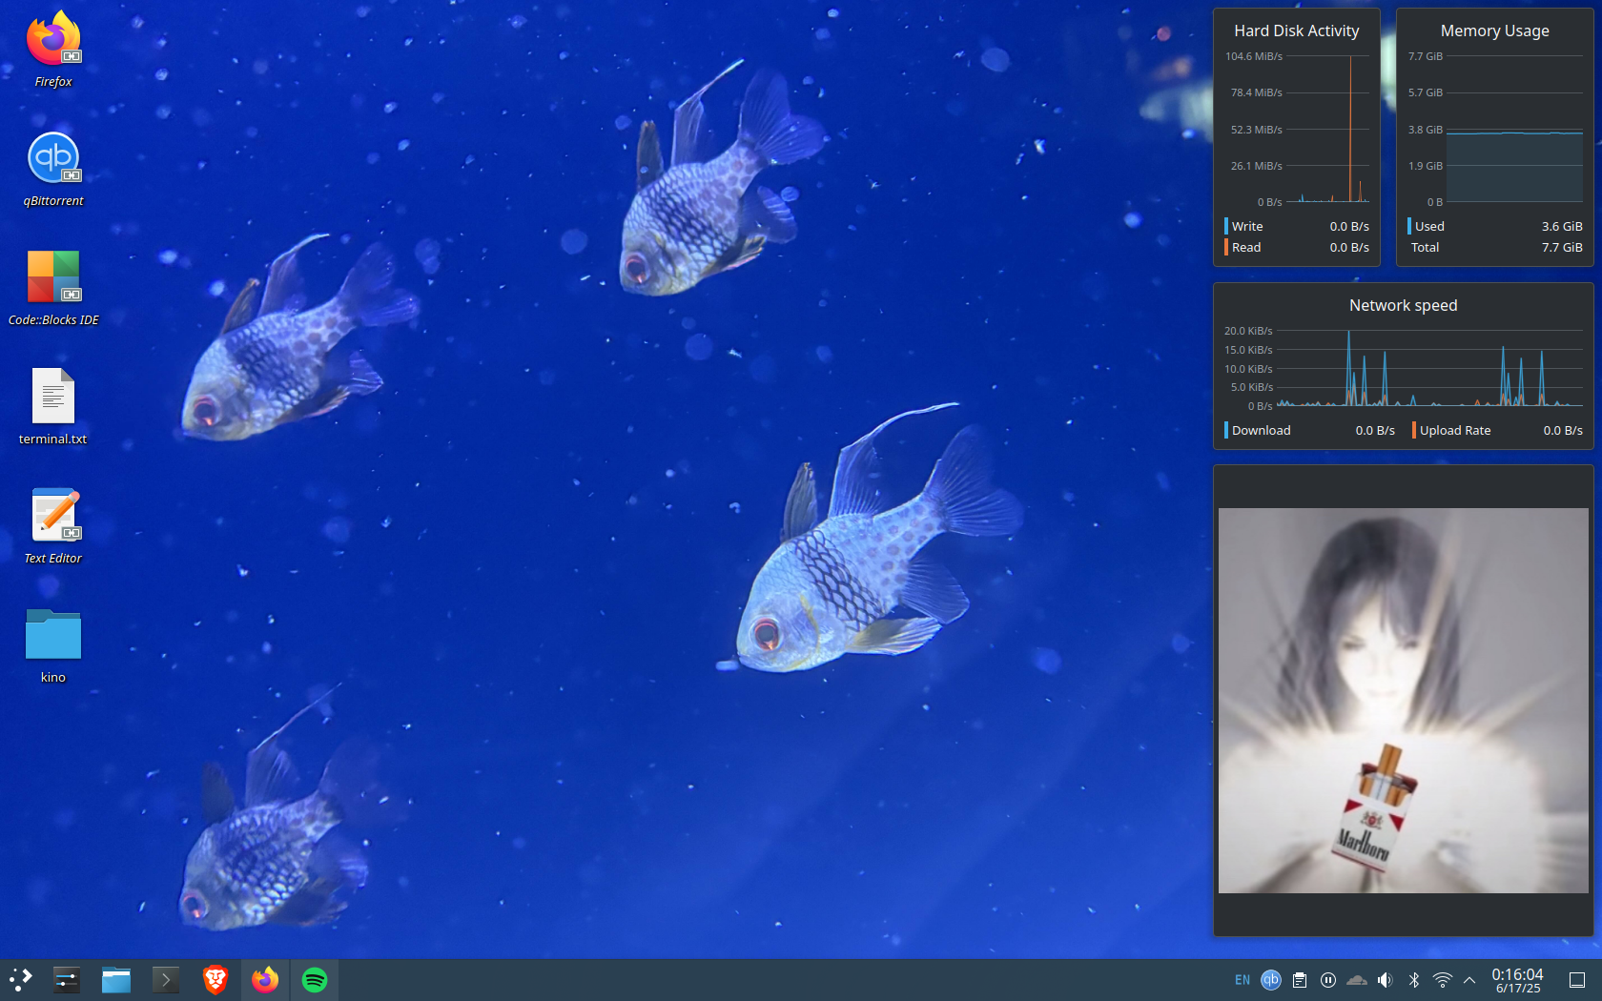Click the qBittorrent tray icon

1271,980
